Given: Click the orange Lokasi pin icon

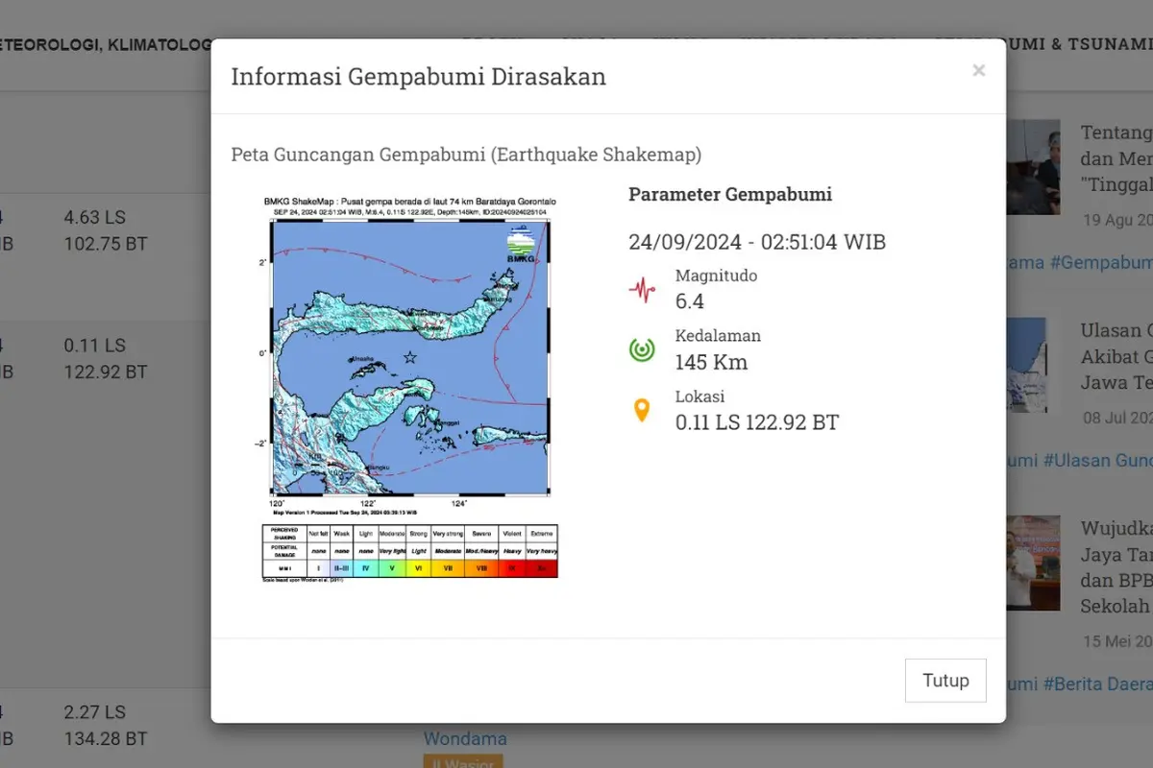Looking at the screenshot, I should [642, 410].
